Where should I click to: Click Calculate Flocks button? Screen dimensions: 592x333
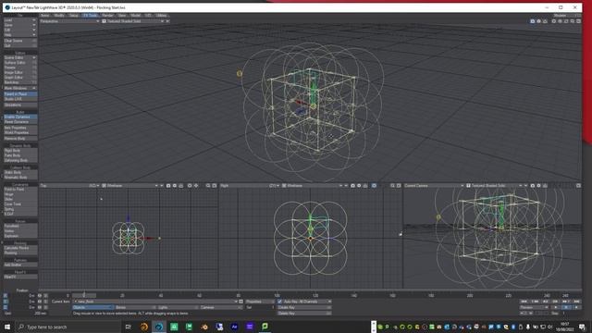[x=20, y=248]
